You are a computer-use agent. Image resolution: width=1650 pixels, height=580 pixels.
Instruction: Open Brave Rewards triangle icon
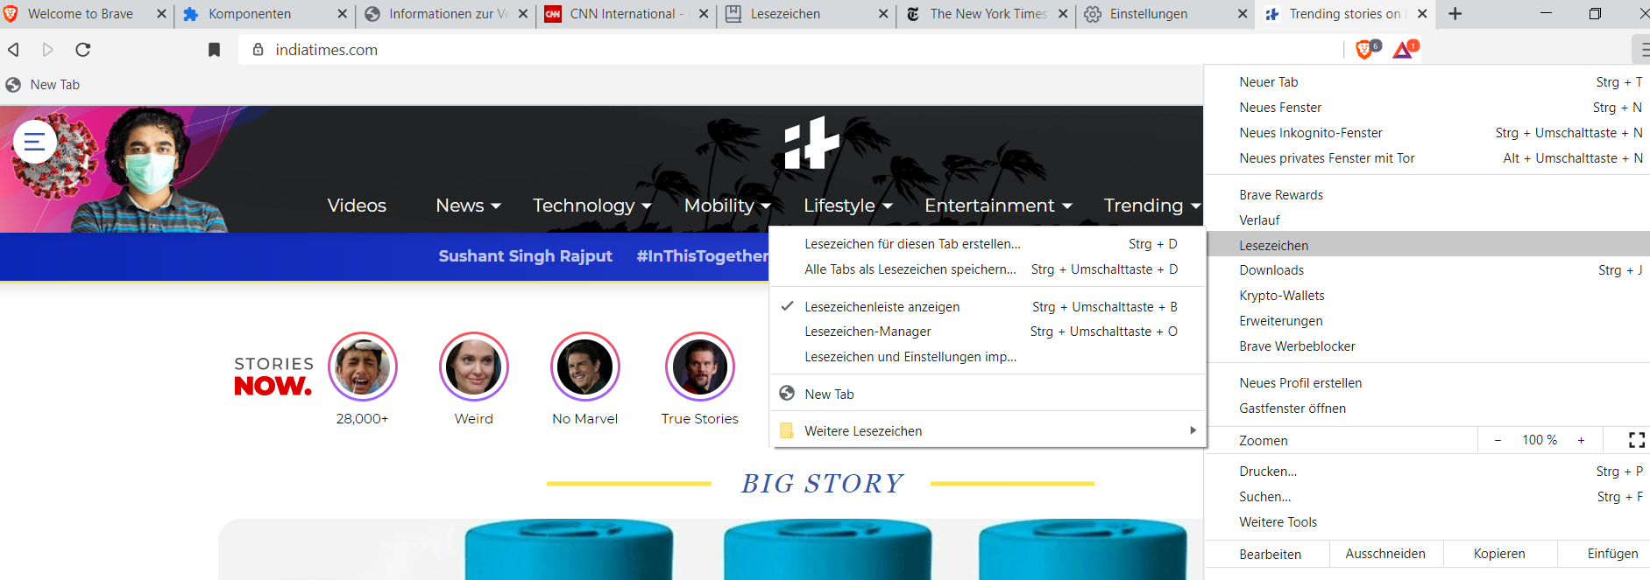pyautogui.click(x=1404, y=50)
